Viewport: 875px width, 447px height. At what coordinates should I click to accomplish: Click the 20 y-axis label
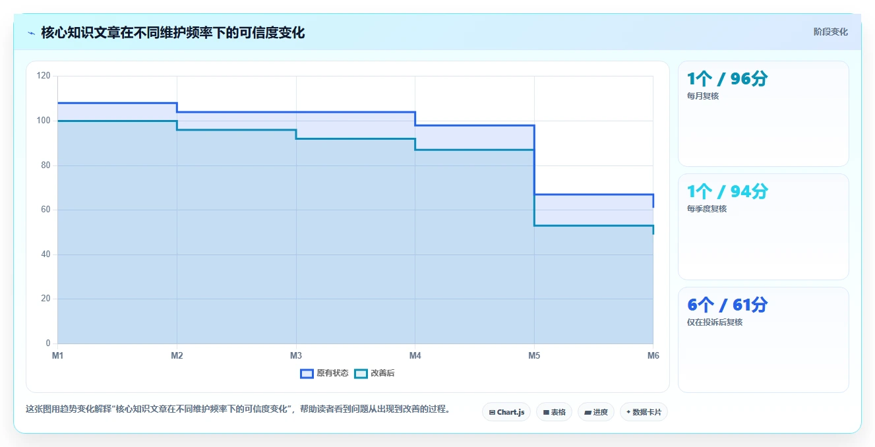point(45,299)
